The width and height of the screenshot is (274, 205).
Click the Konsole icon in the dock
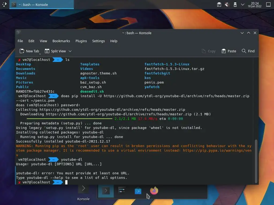[x=106, y=191]
